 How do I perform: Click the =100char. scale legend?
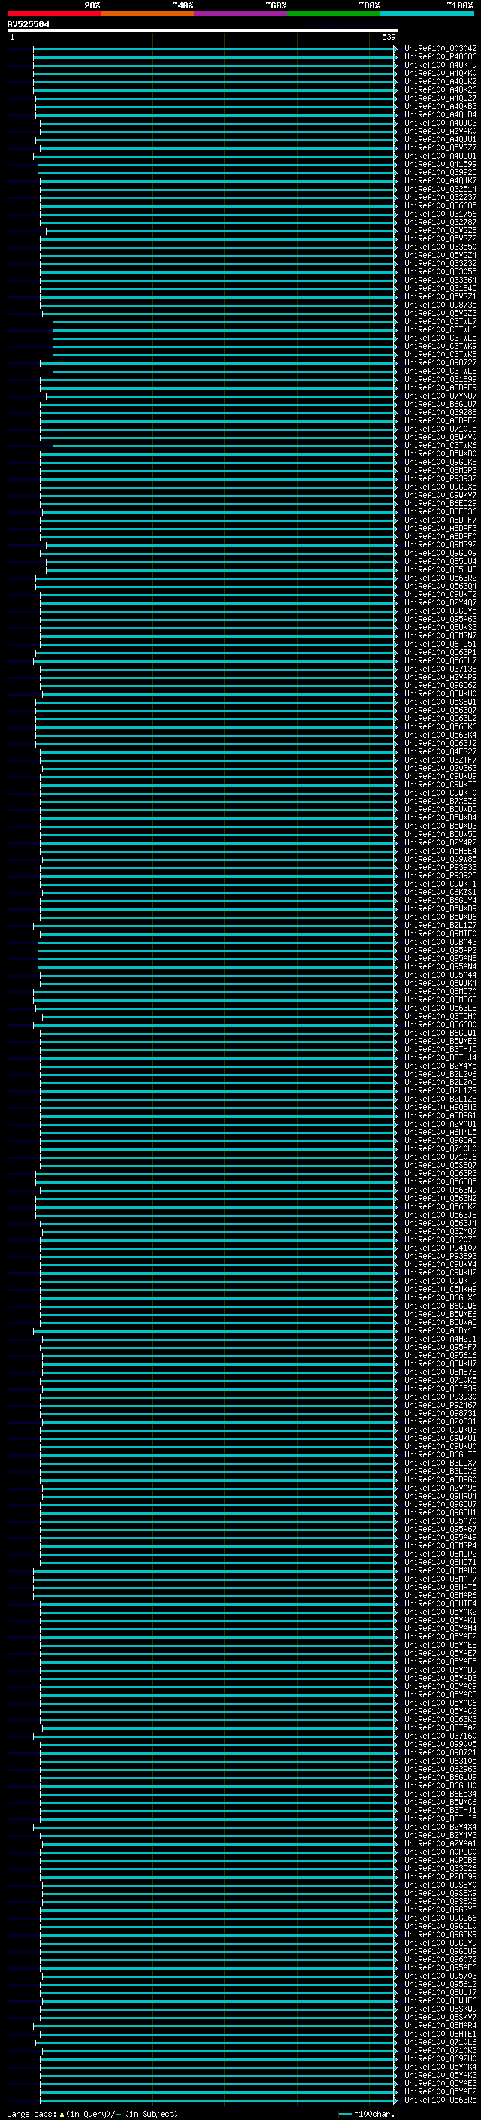(368, 2113)
